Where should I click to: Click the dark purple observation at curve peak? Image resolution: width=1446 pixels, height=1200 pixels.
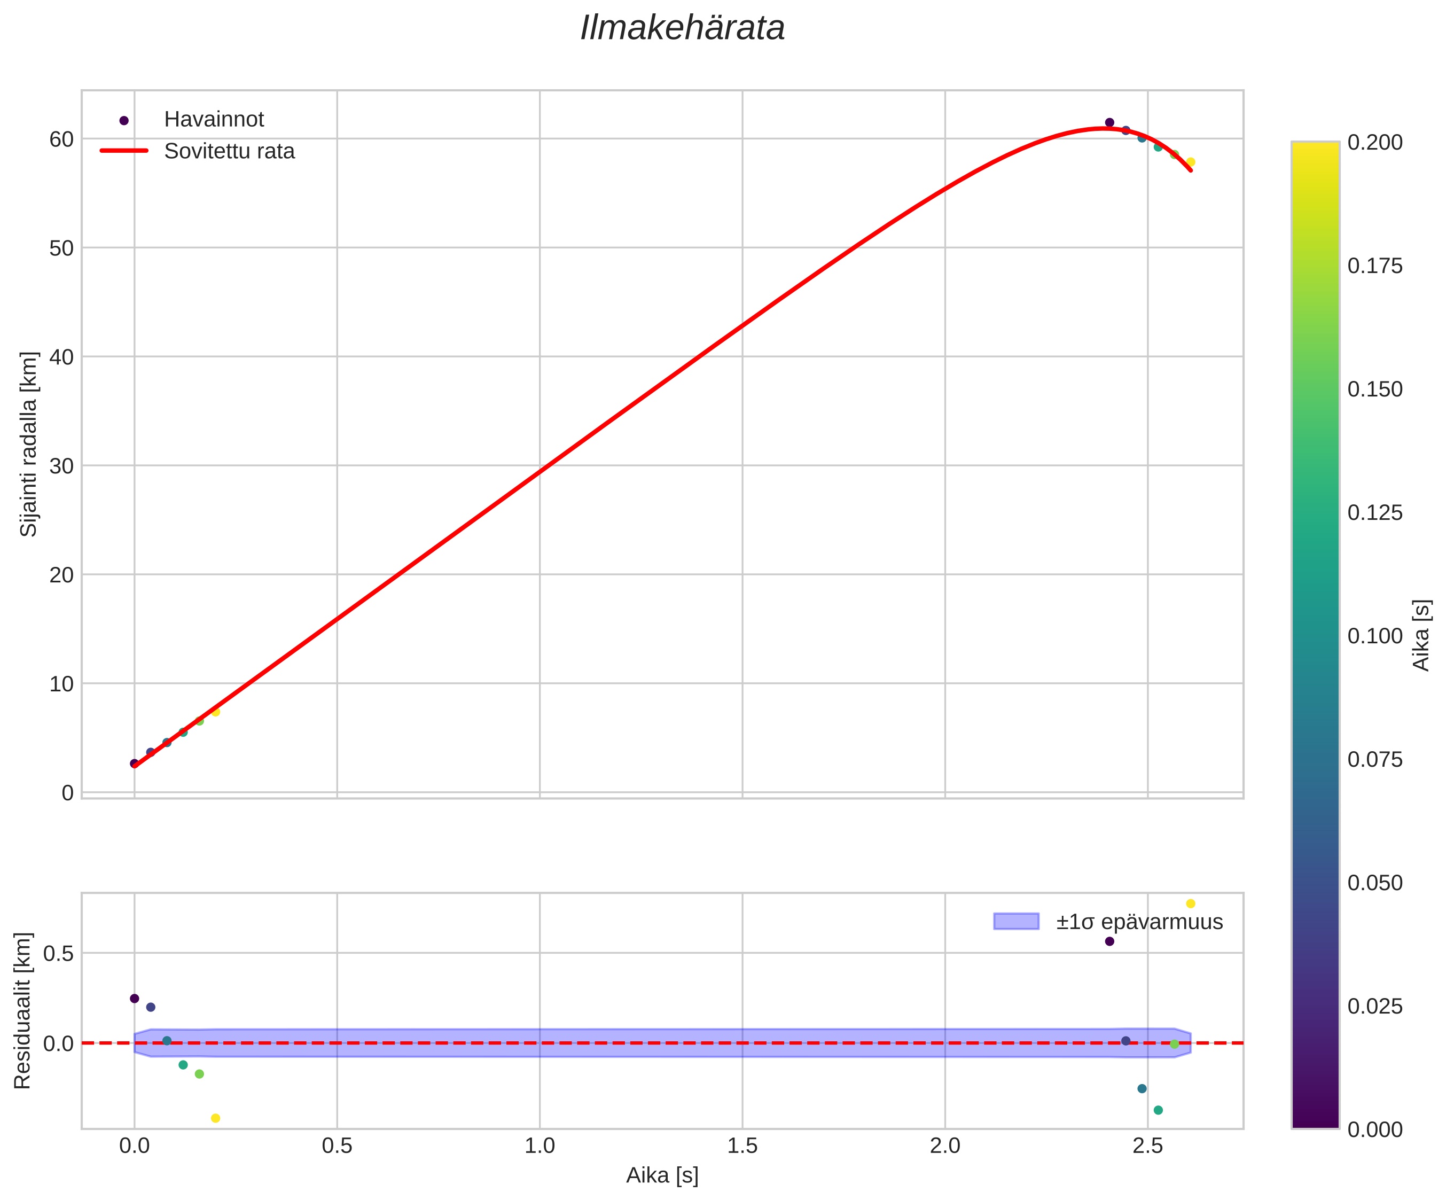click(1109, 122)
